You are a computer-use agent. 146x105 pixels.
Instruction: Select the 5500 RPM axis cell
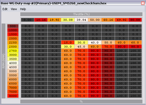click(13, 75)
